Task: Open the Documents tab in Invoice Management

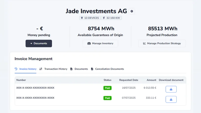Action: [x=79, y=69]
